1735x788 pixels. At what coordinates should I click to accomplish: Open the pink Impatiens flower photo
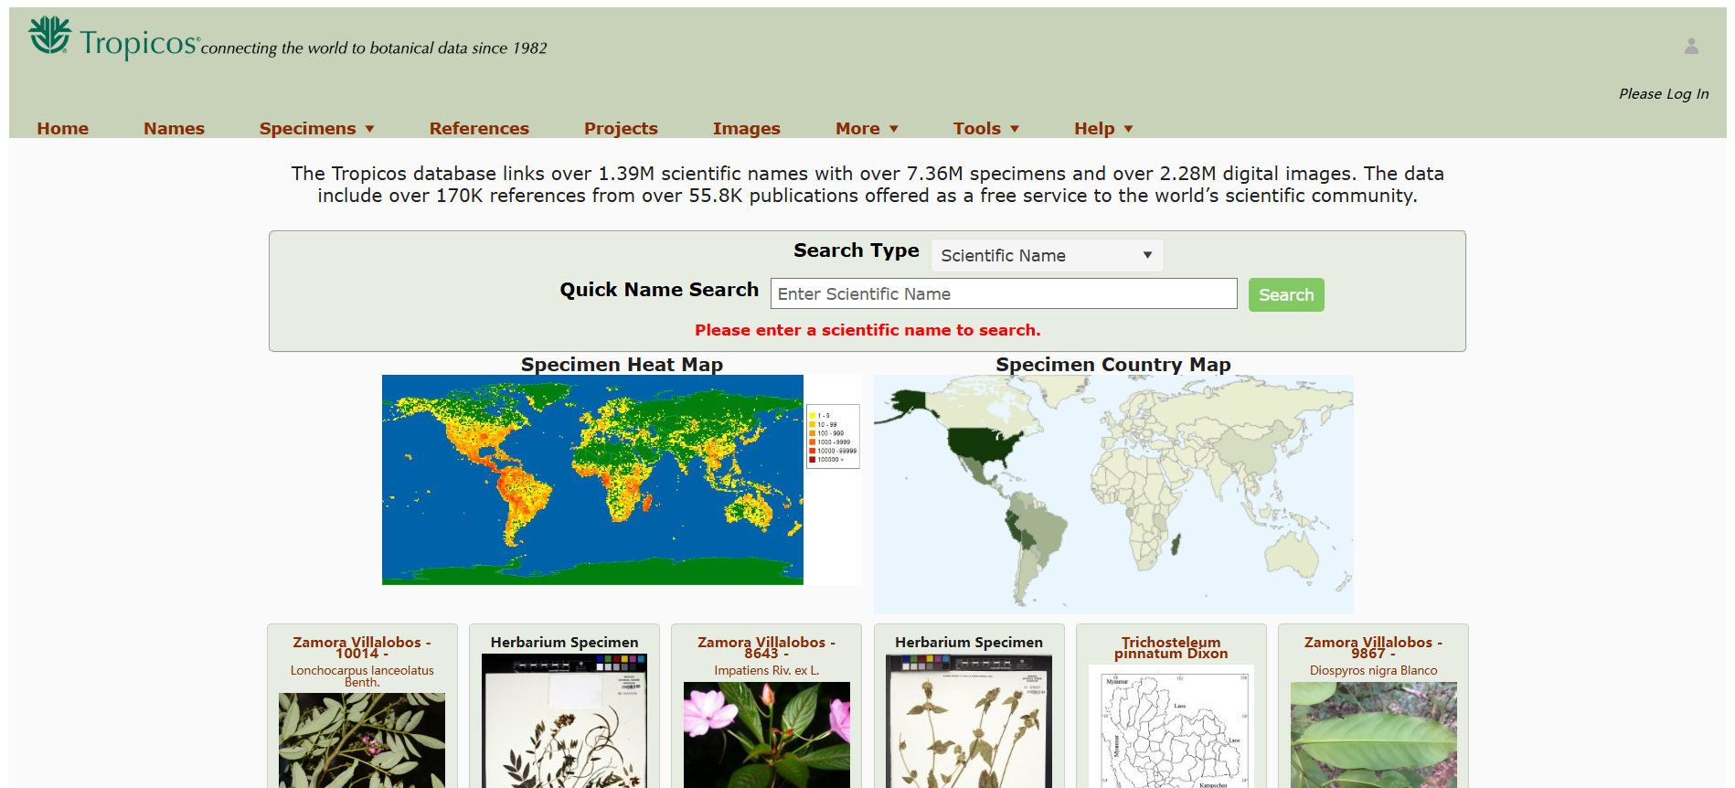pyautogui.click(x=766, y=735)
